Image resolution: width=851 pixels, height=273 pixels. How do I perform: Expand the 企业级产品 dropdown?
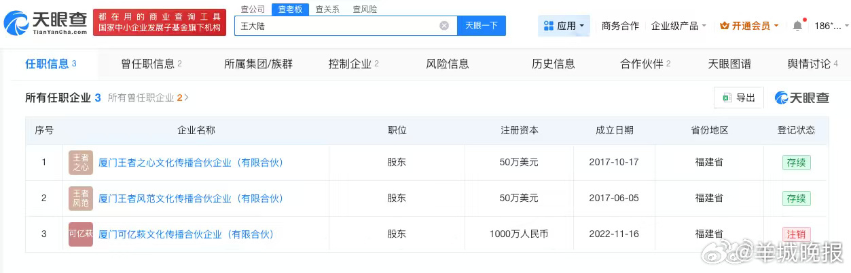click(678, 26)
